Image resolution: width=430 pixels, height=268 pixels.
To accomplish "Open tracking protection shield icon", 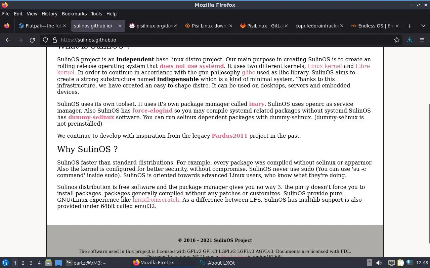I will [45, 40].
